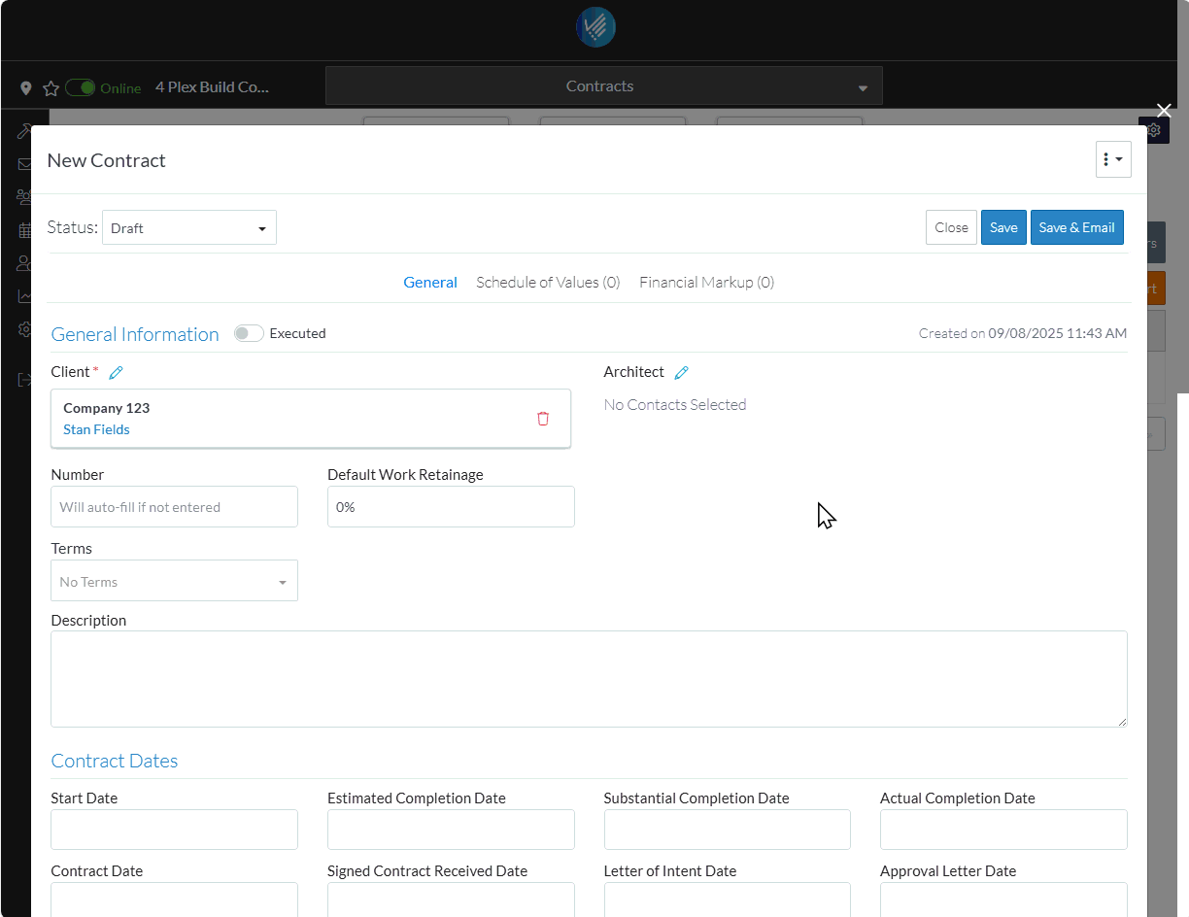Image resolution: width=1189 pixels, height=917 pixels.
Task: Click the white X above the dialog
Action: 1163,111
